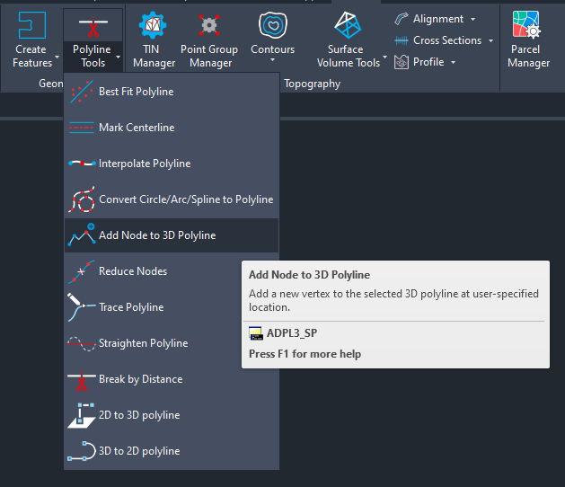Click 'Press F1 for more help' text
The height and width of the screenshot is (487, 565).
pos(305,354)
